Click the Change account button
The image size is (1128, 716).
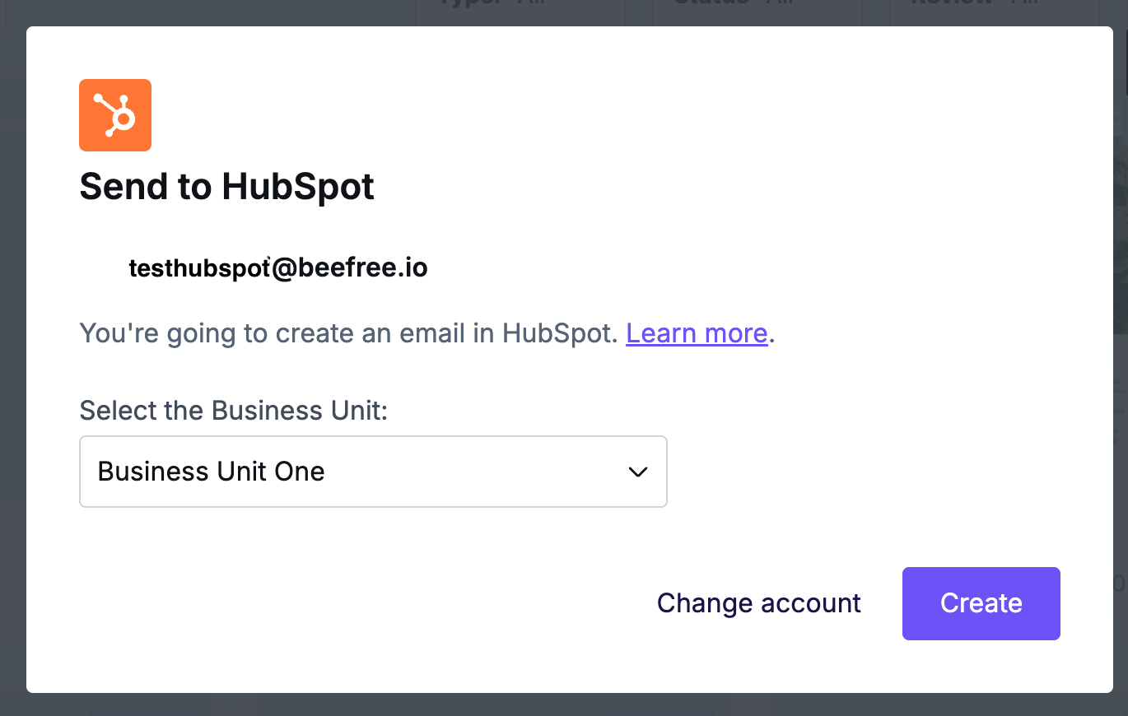759,603
